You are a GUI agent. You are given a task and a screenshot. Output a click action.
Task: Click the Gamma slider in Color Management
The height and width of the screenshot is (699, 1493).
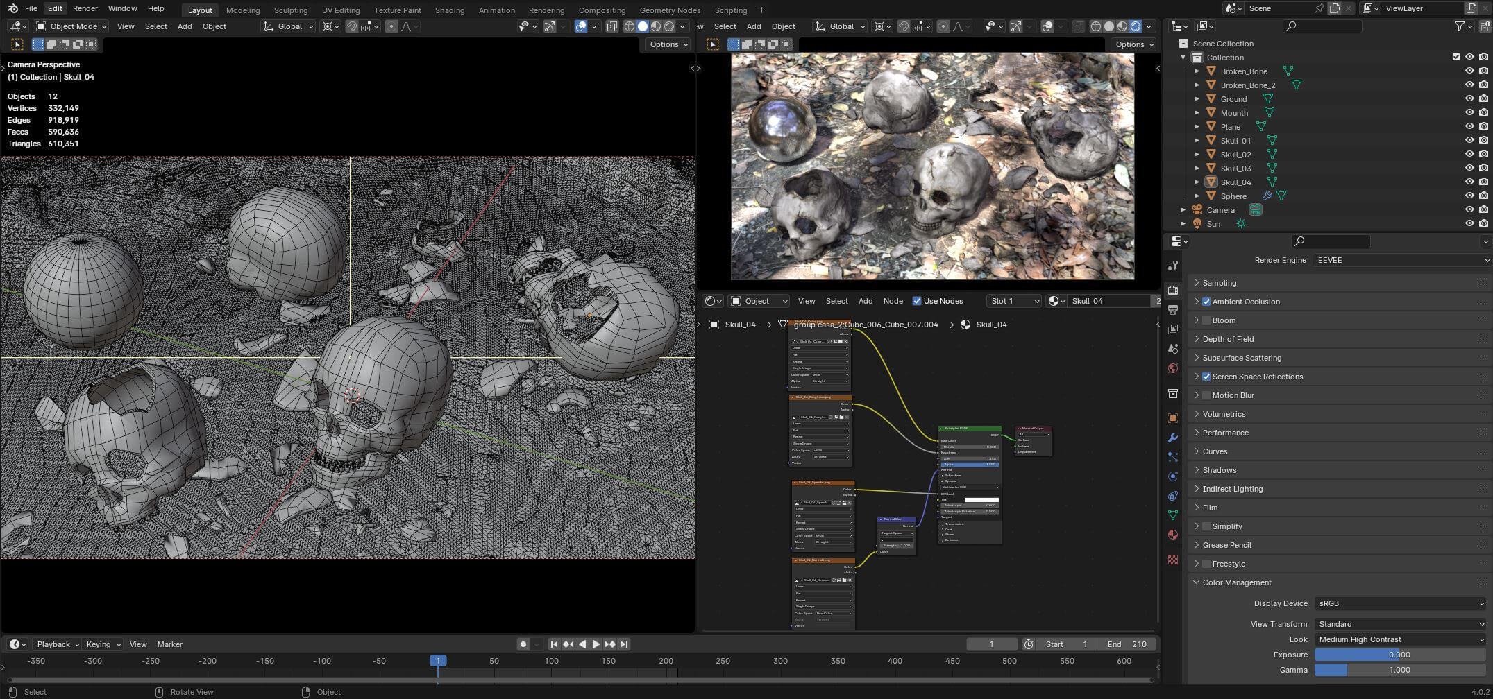click(1399, 670)
